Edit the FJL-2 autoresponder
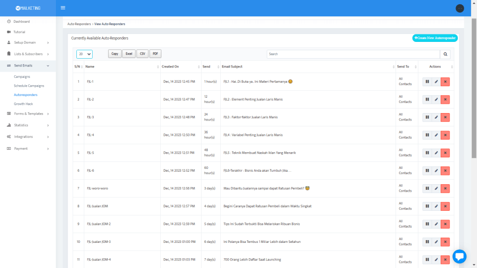Viewport: 477px width, 268px height. click(436, 100)
